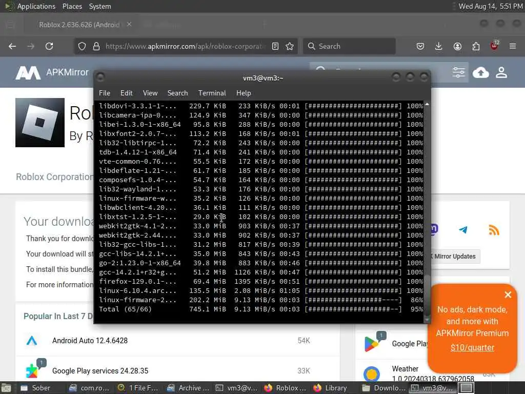Switch to Archive taskbar window
Viewport: 525px width, 394px height.
click(188, 388)
